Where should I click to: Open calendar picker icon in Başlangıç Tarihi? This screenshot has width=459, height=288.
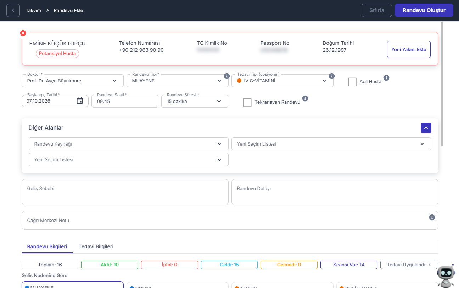coord(80,101)
